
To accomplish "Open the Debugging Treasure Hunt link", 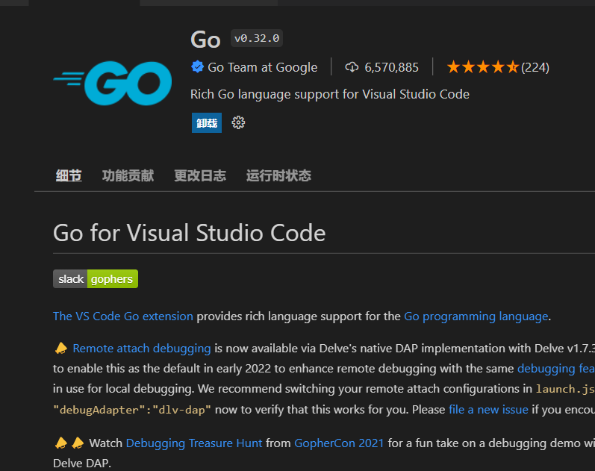I will (x=194, y=443).
